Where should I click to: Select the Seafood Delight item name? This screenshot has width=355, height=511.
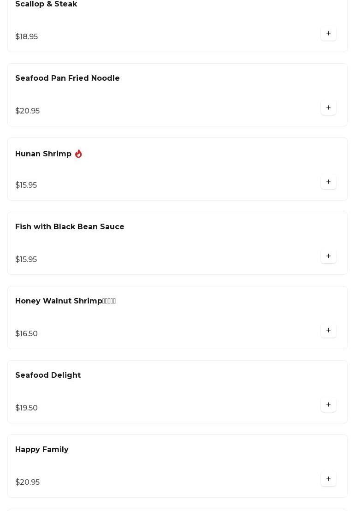coord(48,375)
